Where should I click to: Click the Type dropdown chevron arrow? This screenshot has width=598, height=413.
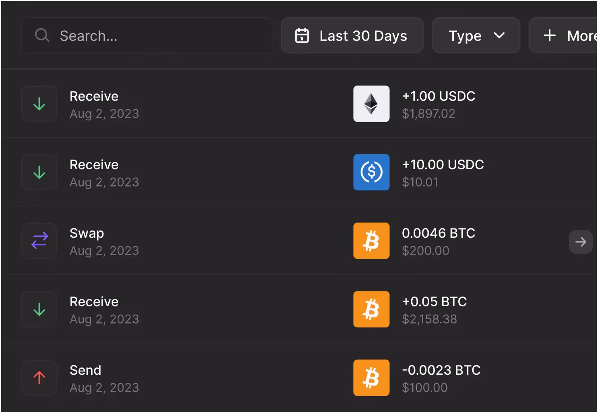point(499,36)
